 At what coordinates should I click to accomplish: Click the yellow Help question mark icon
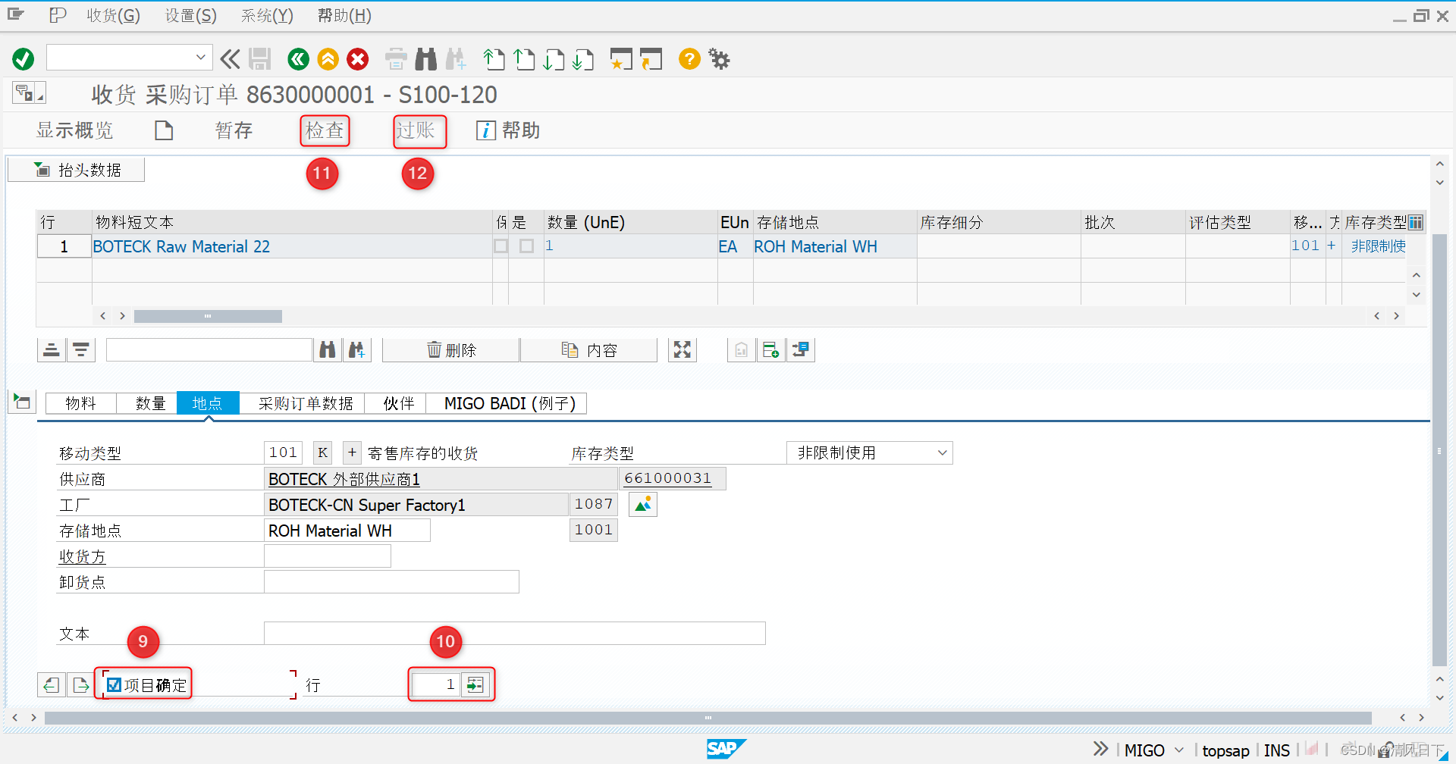[689, 58]
